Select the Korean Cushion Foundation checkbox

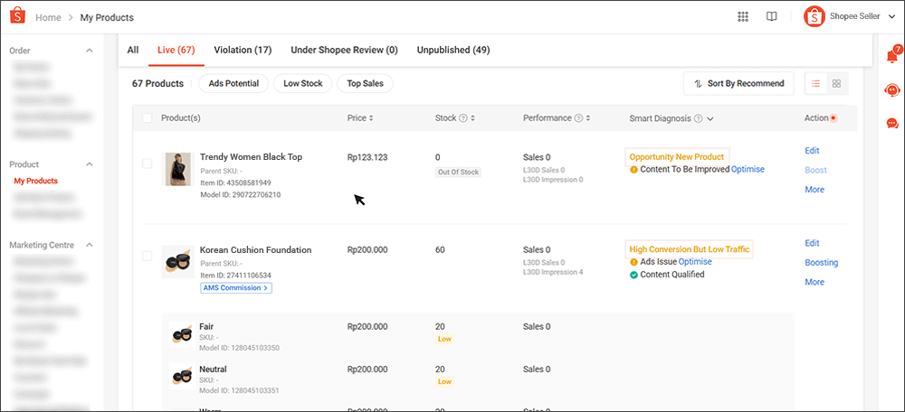pos(148,257)
